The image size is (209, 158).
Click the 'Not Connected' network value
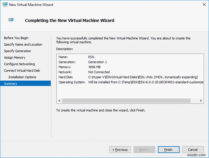(x=99, y=72)
